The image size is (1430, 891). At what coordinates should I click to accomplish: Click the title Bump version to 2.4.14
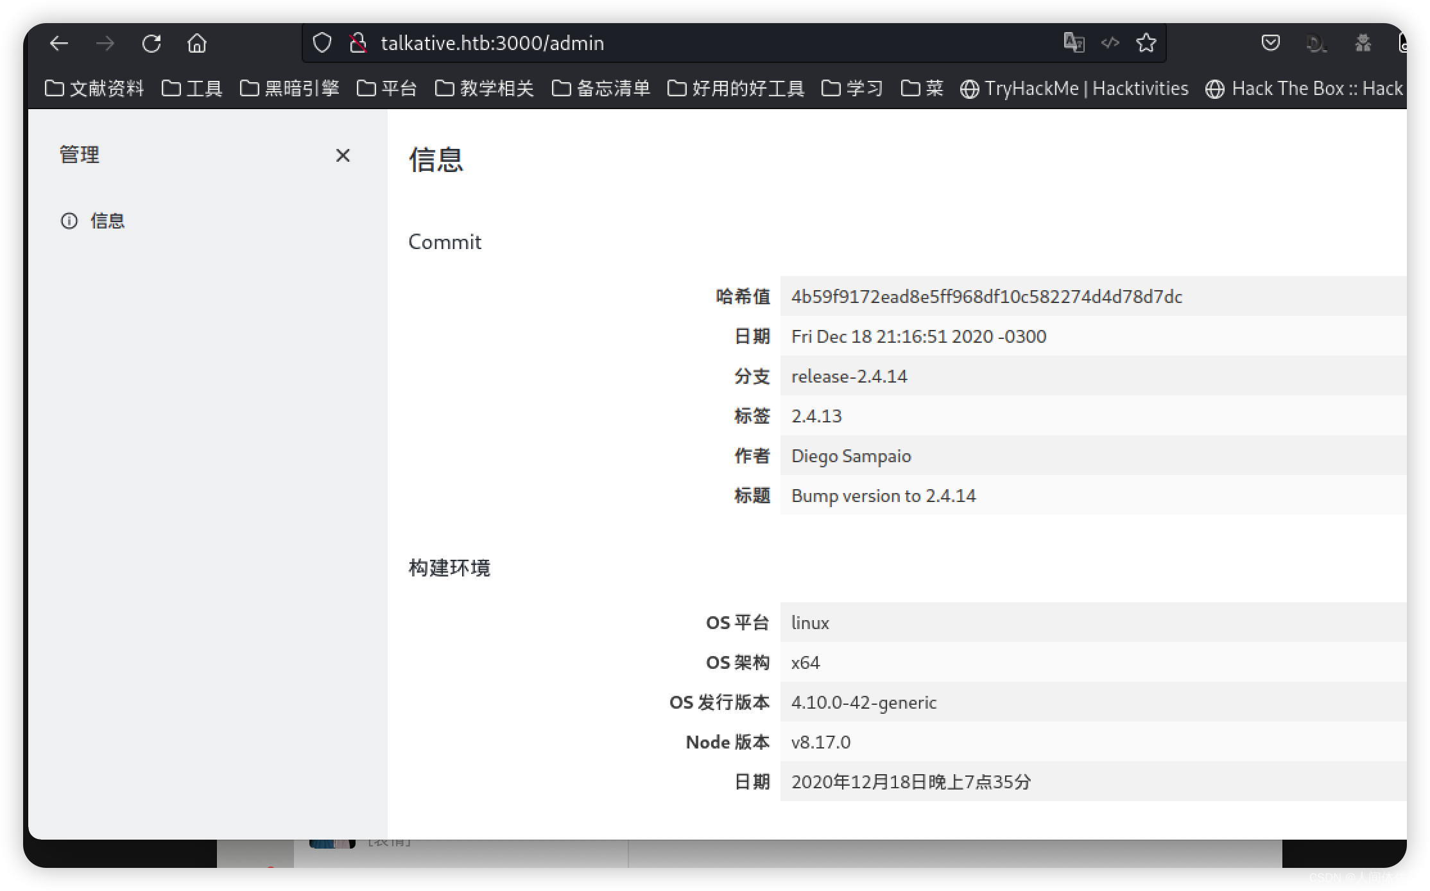click(x=883, y=496)
